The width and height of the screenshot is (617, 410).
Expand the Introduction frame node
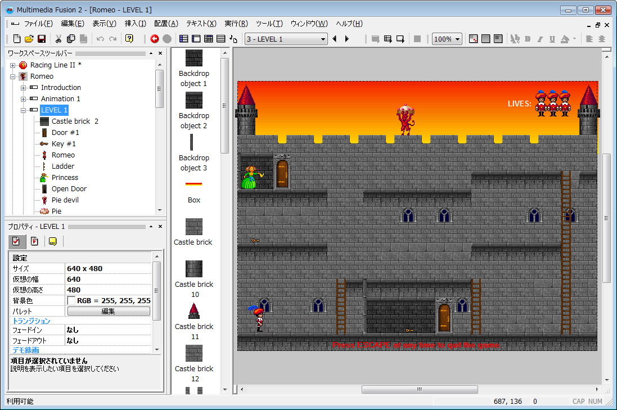(x=23, y=88)
